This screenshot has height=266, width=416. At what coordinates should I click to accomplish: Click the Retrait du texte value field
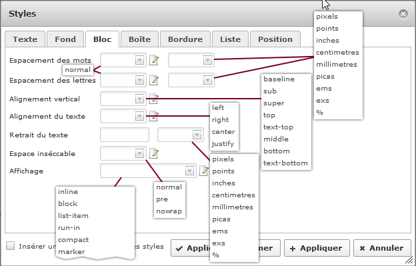point(125,135)
